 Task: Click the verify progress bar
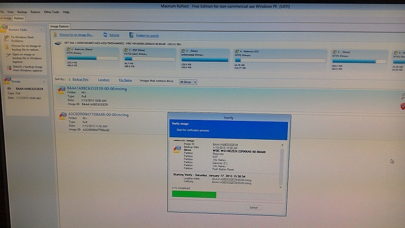227,195
